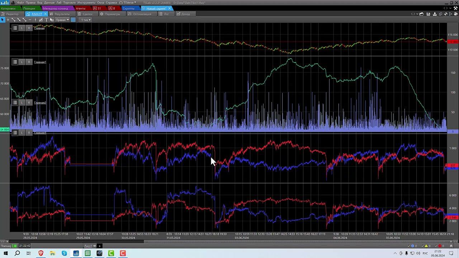Close the RIM4:1T tab

pyautogui.click(x=45, y=14)
